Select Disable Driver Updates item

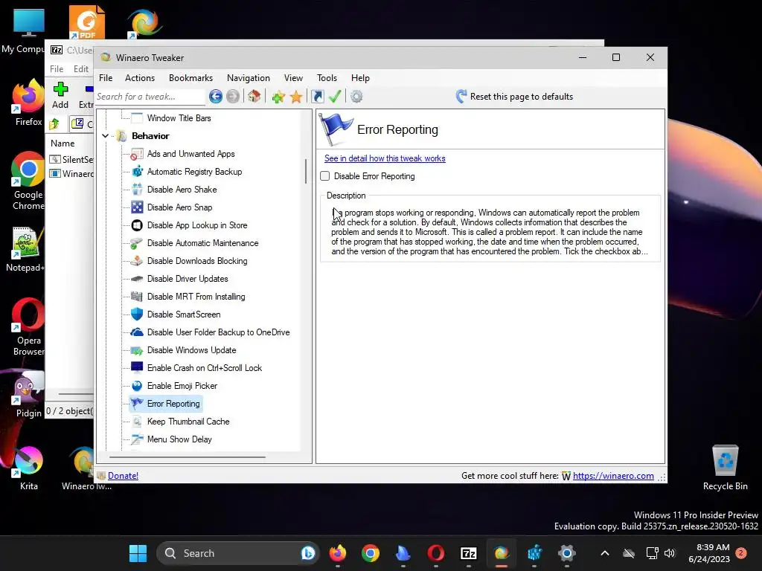pyautogui.click(x=188, y=279)
